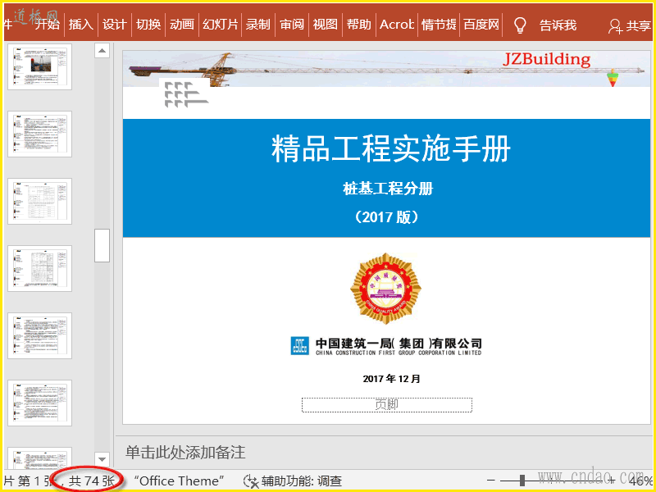Click the slide count 共 74 张 indicator
The image size is (656, 492).
tap(91, 481)
